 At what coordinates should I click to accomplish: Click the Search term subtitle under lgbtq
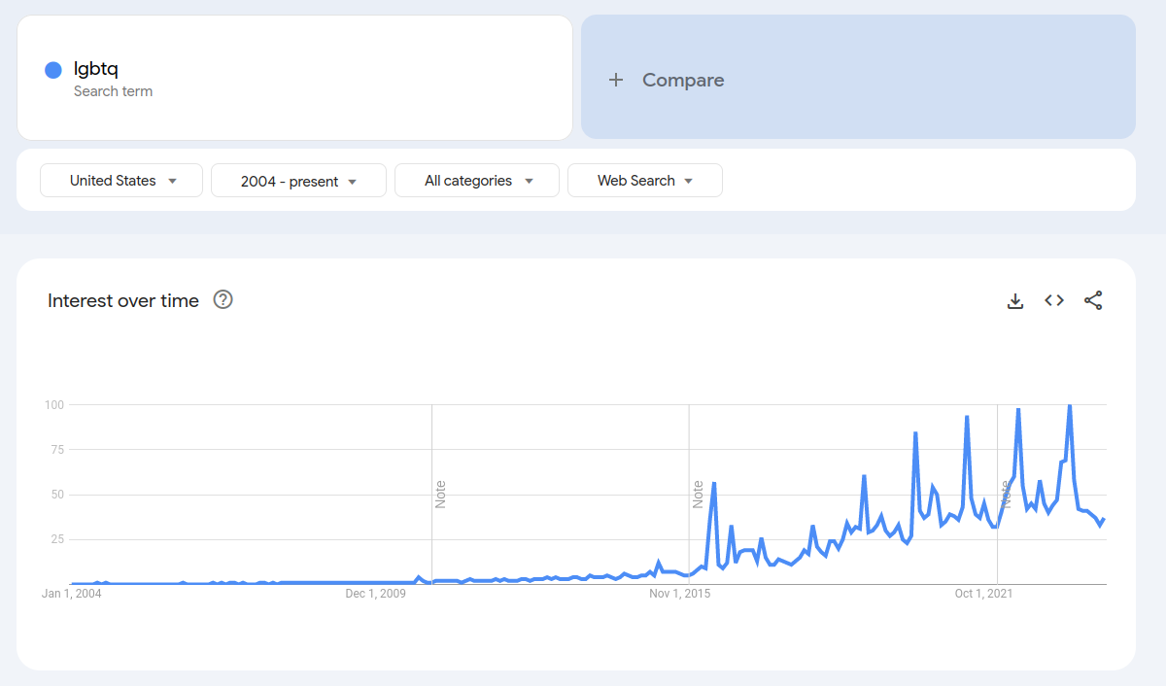click(113, 91)
